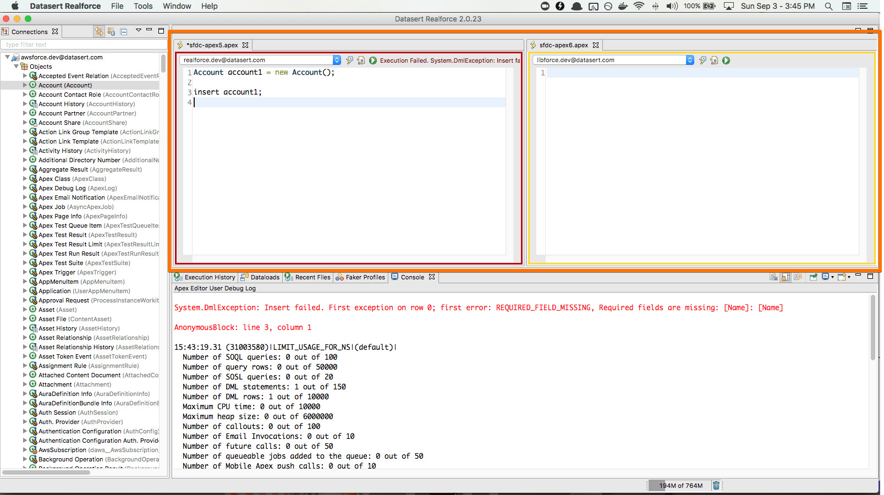Switch to the Execution History tab
Screen dimensions: 884x495
click(209, 277)
